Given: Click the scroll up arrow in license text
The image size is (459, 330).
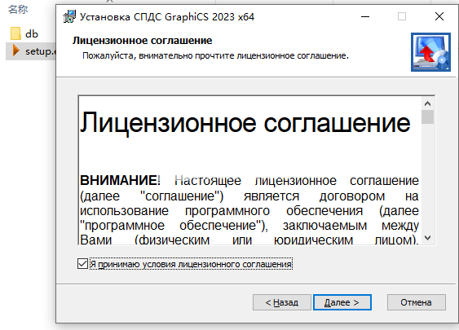Looking at the screenshot, I should click(428, 103).
